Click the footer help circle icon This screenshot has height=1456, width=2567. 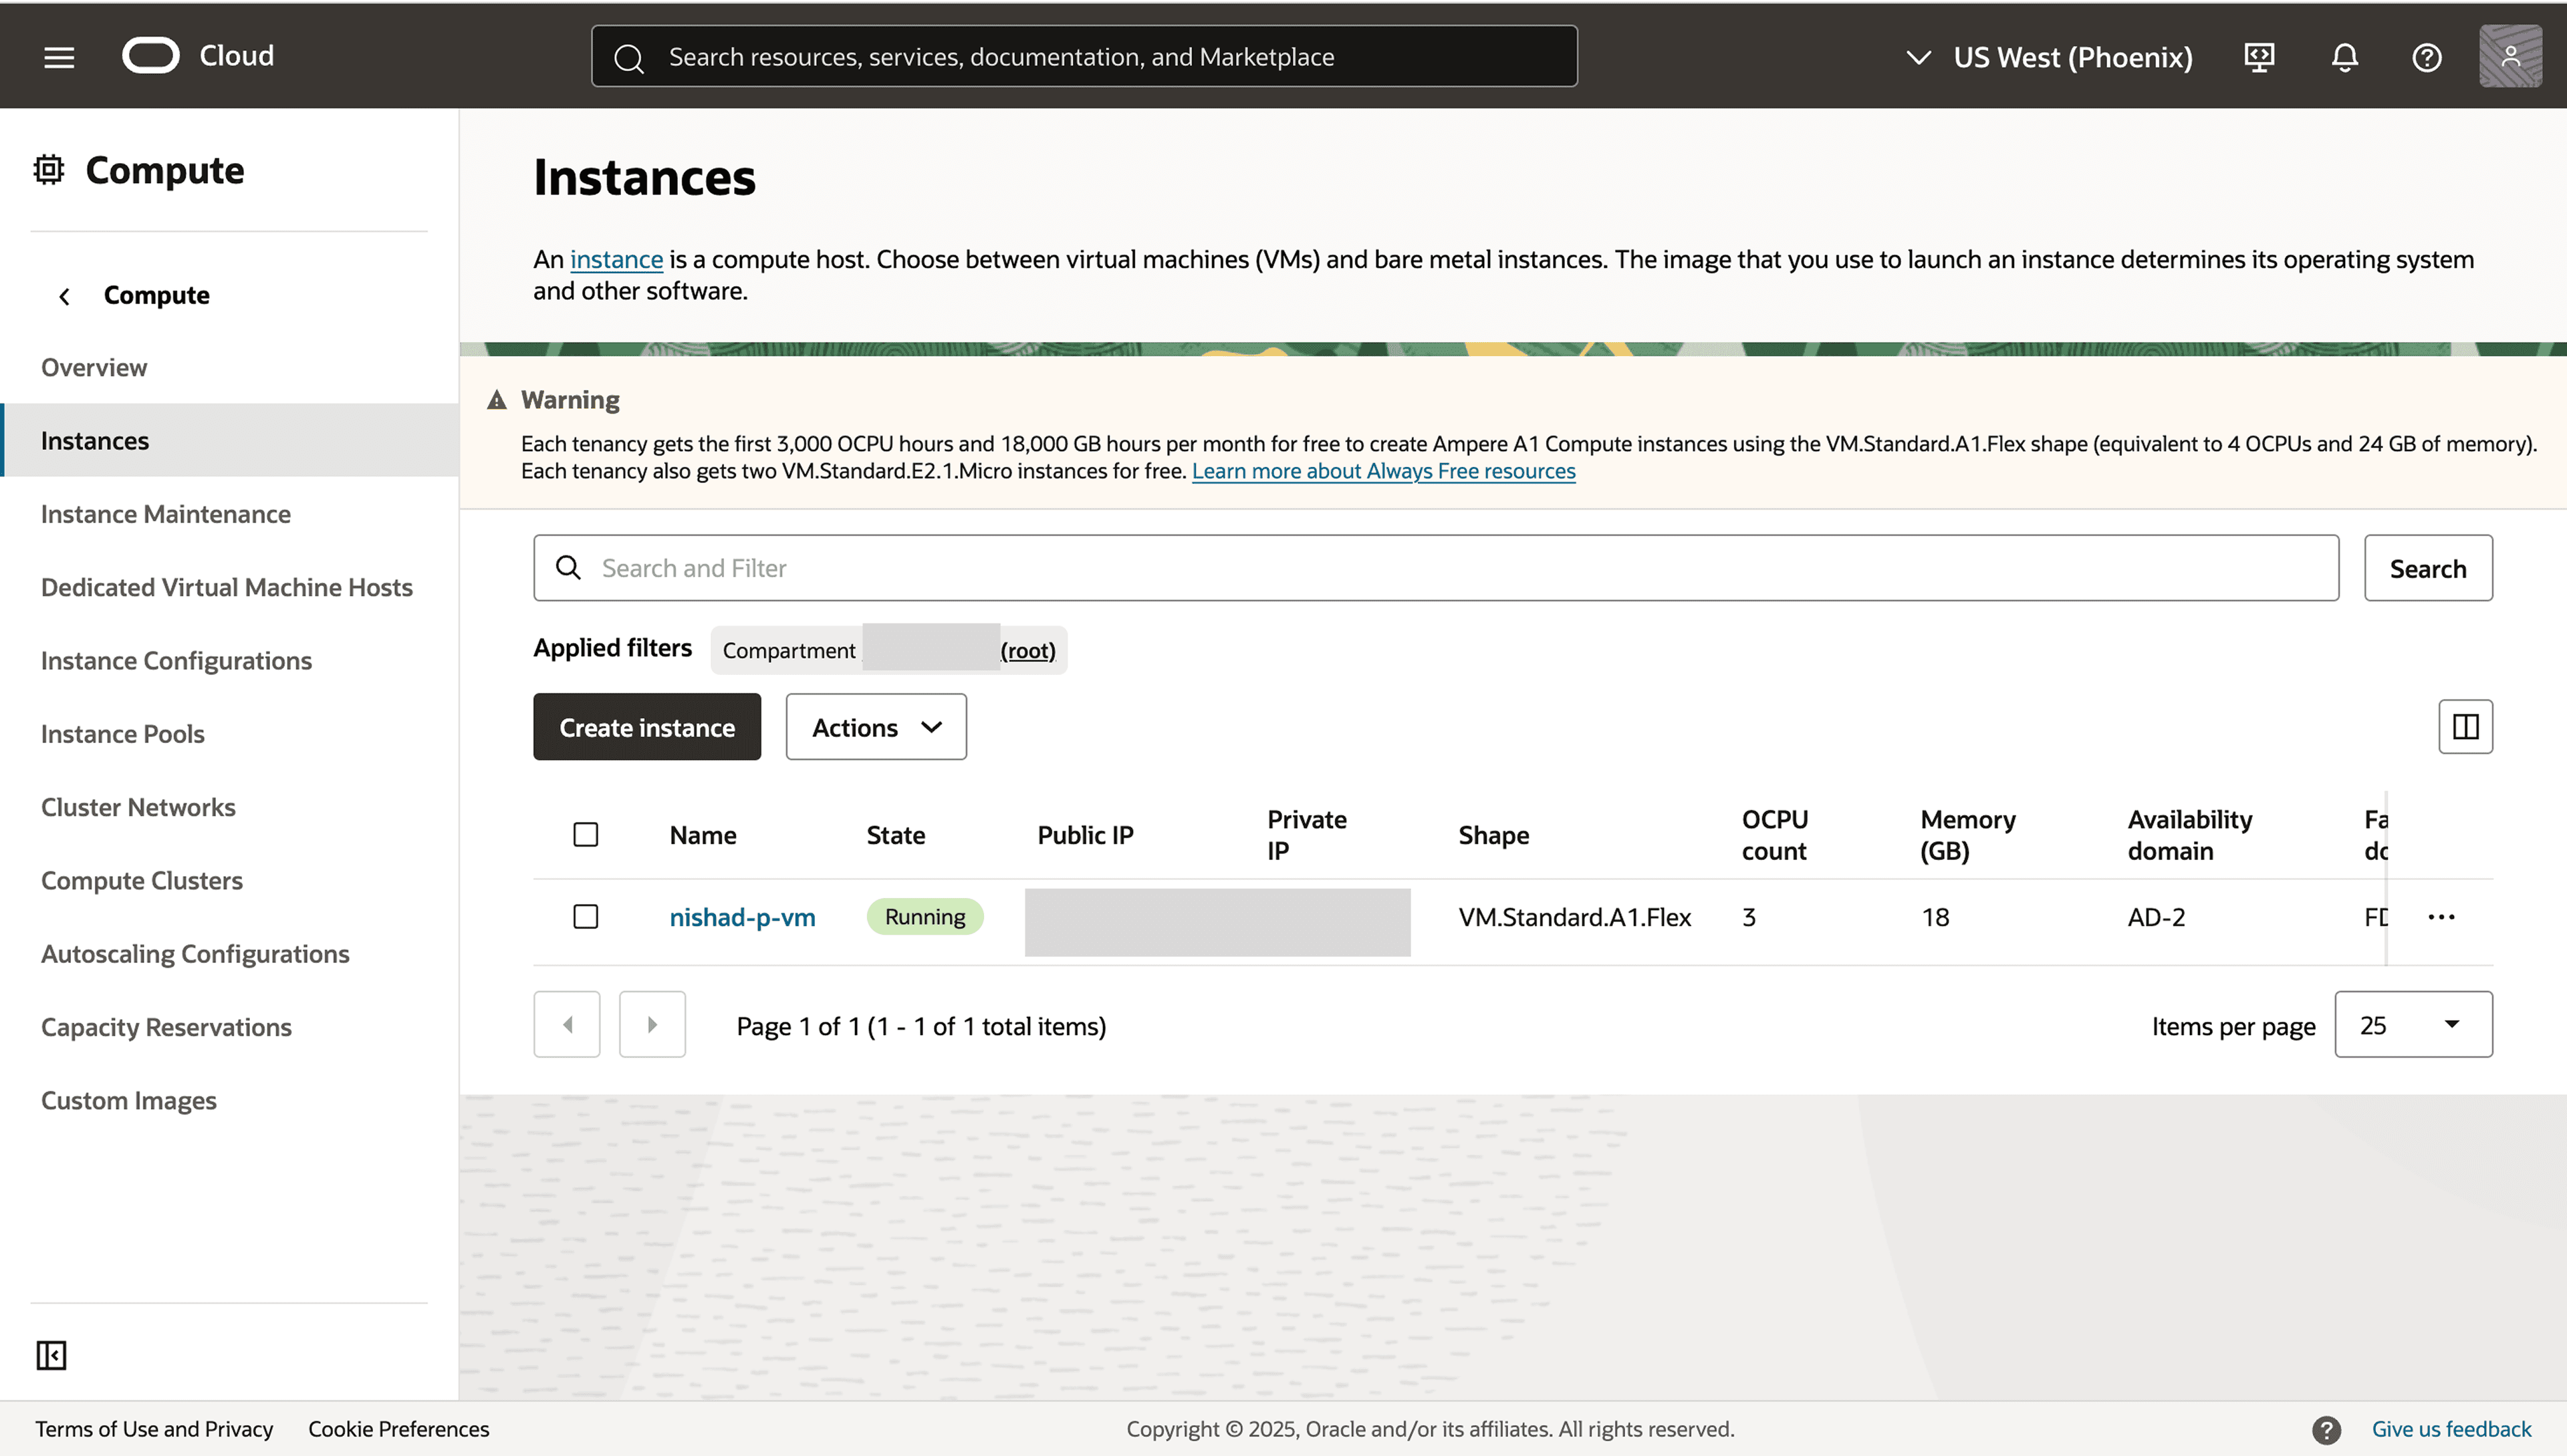coord(2327,1429)
